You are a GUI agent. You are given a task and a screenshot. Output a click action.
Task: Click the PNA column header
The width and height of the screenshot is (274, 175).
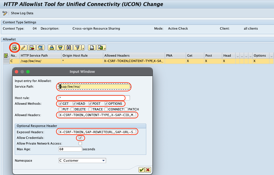(175, 55)
